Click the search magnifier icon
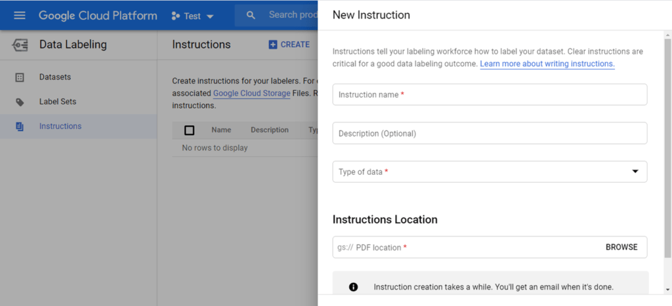The height and width of the screenshot is (306, 672). 251,16
